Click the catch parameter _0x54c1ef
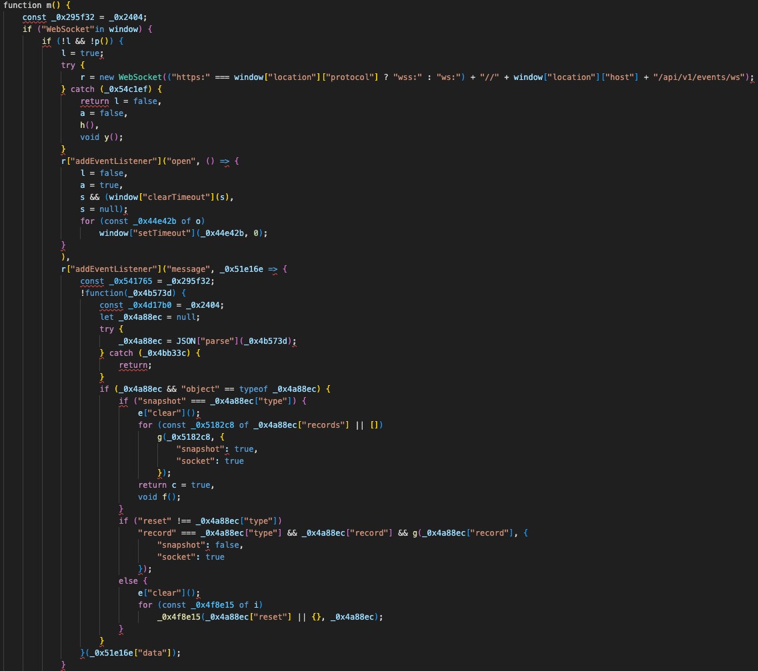The image size is (758, 671). [126, 89]
